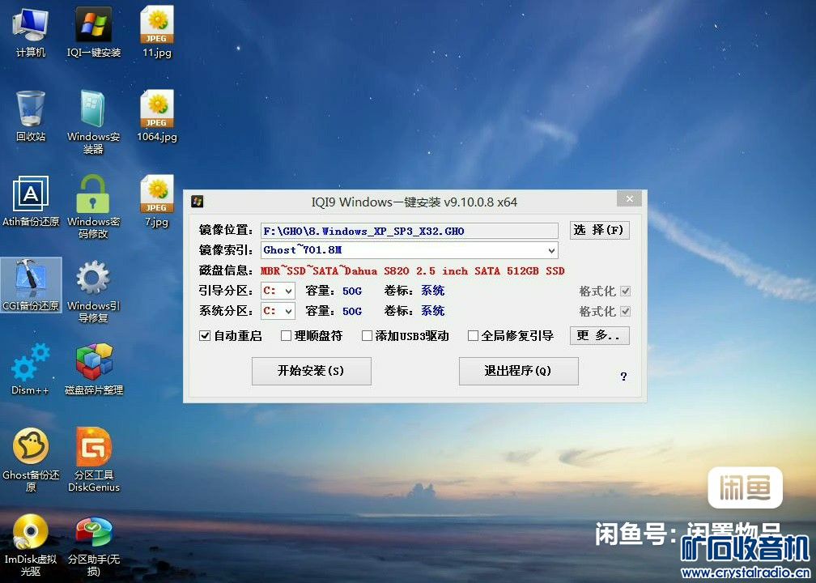This screenshot has height=583, width=816.
Task: Enable 全局修复引导 checkbox
Action: tap(473, 336)
